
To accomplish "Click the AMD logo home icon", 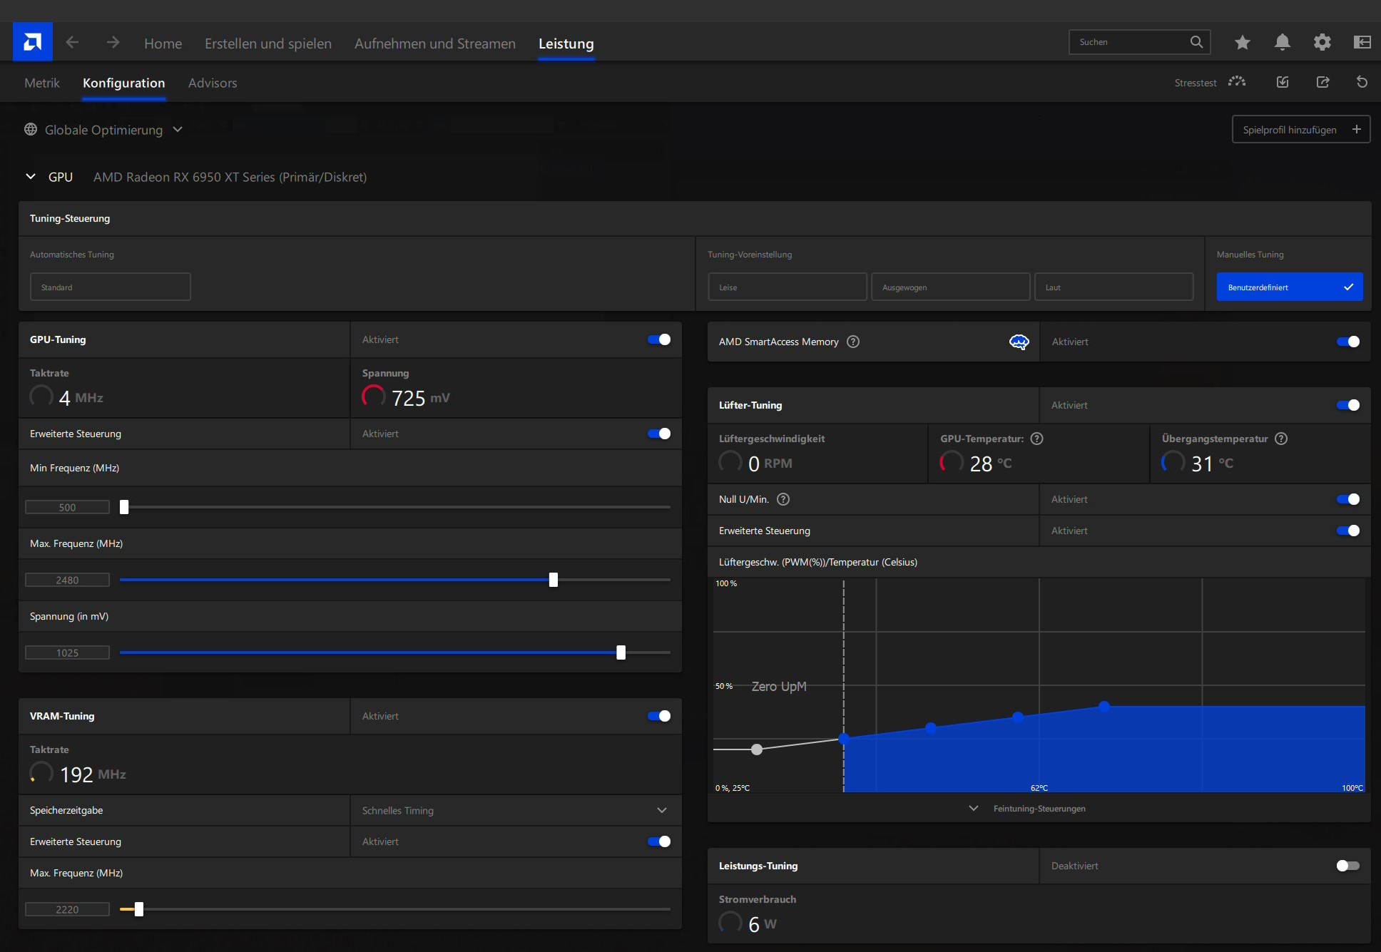I will click(x=32, y=42).
